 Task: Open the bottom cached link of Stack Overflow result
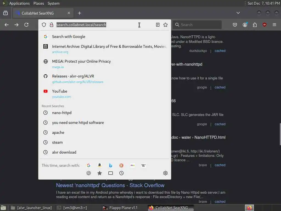pyautogui.click(x=220, y=202)
